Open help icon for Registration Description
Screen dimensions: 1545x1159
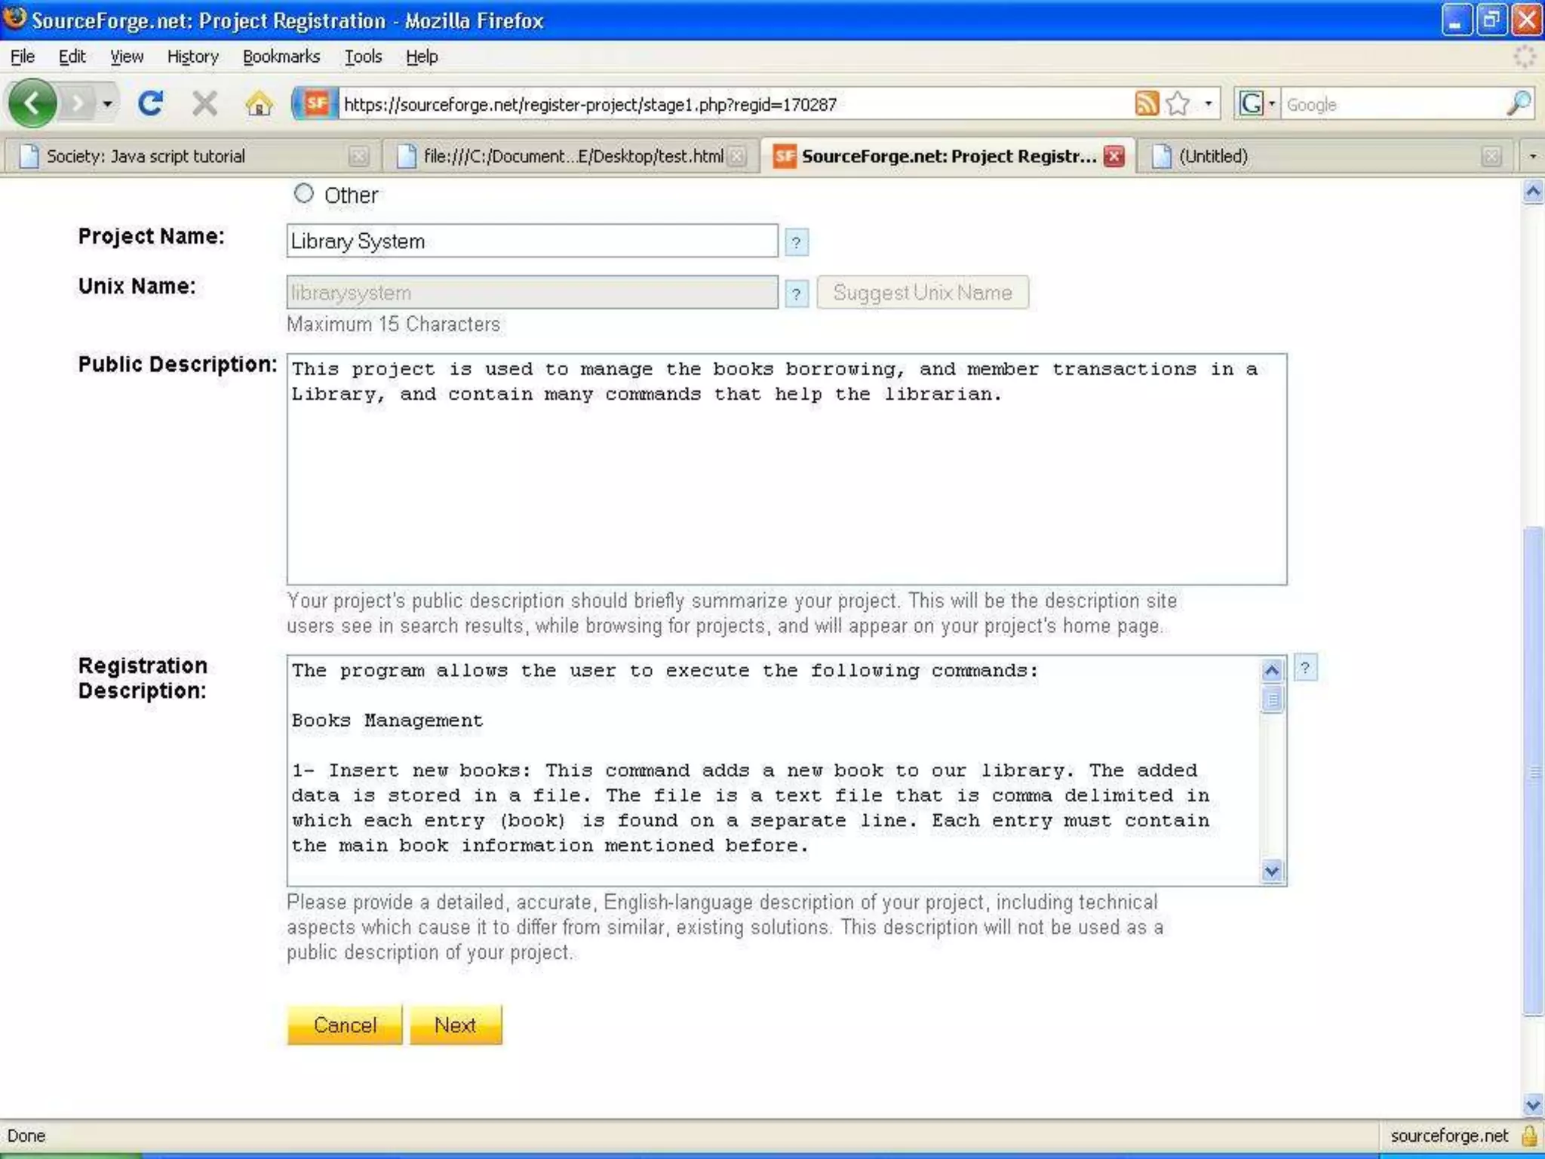pyautogui.click(x=1305, y=668)
